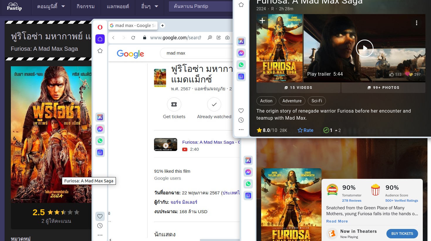Open 15 Videos section on IMDb
The width and height of the screenshot is (431, 241).
coord(298,88)
